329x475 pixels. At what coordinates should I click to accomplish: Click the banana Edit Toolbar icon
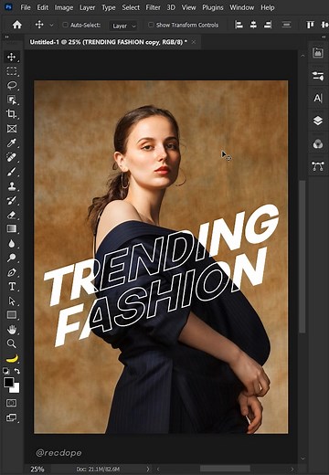tap(12, 359)
